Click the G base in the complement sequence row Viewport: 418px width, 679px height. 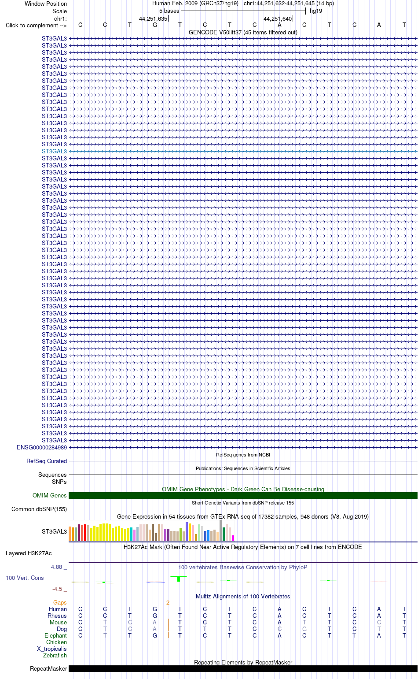155,25
